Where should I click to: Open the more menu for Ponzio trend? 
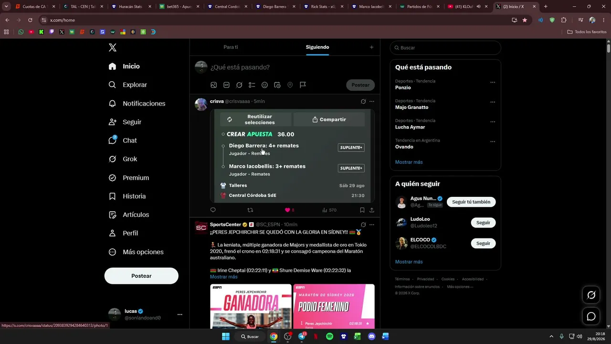(x=493, y=82)
